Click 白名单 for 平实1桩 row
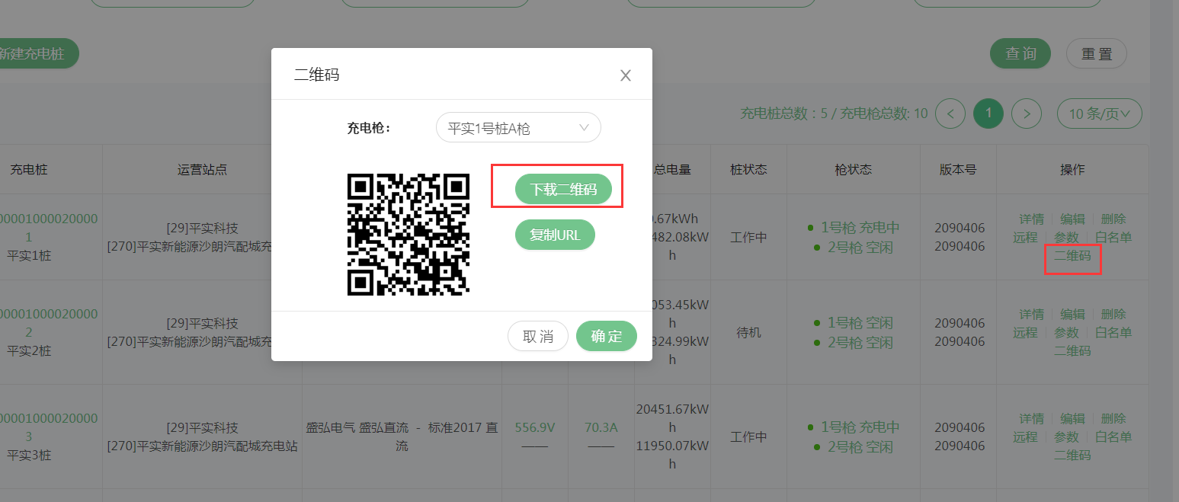Image resolution: width=1179 pixels, height=502 pixels. point(1113,238)
